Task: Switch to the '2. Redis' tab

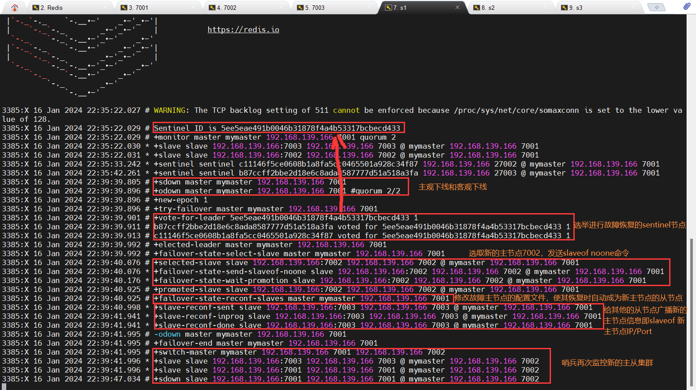Action: [x=69, y=8]
